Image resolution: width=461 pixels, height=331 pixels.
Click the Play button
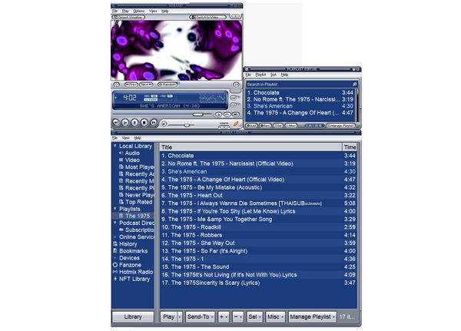coord(125,122)
